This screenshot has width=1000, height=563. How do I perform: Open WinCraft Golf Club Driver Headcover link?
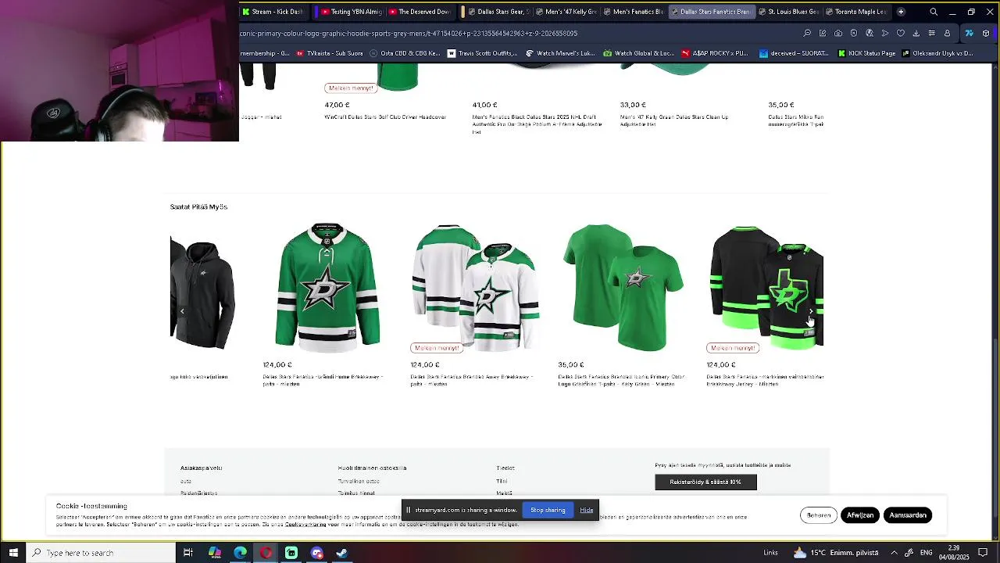coord(385,117)
